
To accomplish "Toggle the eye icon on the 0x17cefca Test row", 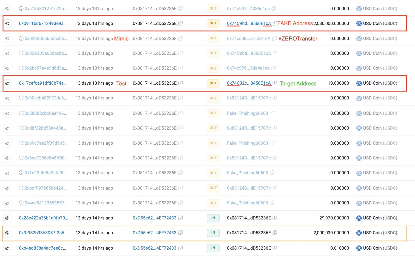I will click(x=7, y=83).
